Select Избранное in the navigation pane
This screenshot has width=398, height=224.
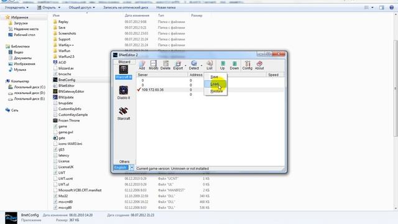19,17
